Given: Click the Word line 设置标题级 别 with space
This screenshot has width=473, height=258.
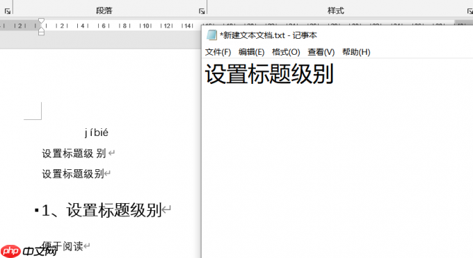Looking at the screenshot, I should coord(74,153).
